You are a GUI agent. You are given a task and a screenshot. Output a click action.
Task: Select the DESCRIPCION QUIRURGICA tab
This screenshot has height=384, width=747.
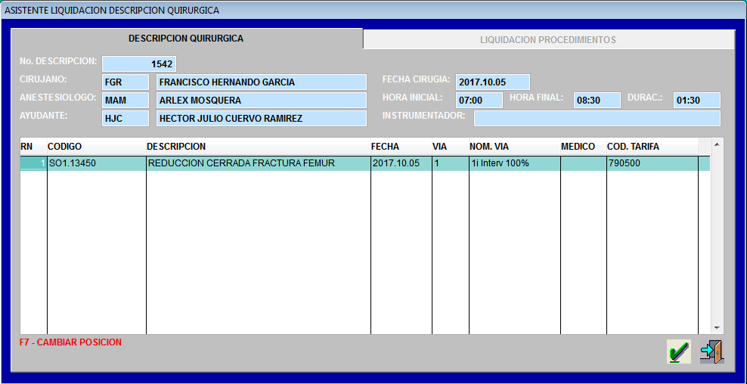point(186,39)
